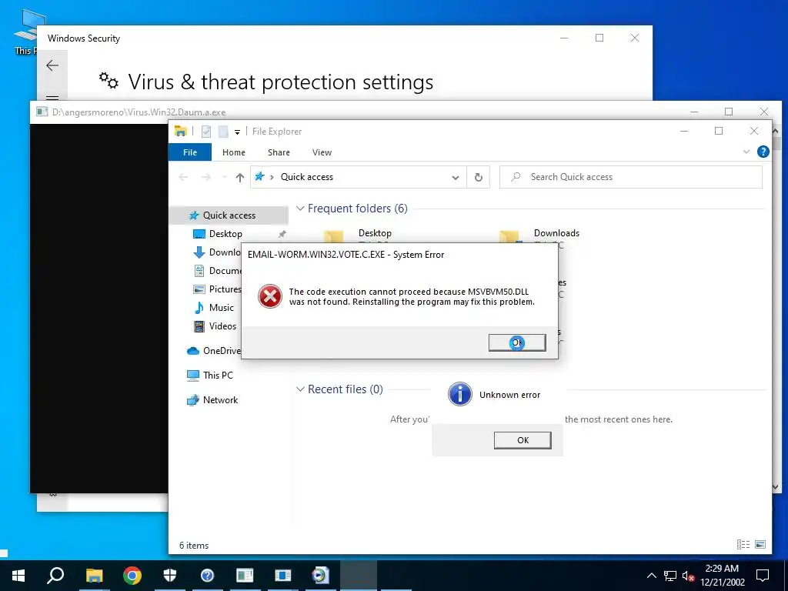Open File Explorer from the taskbar
The image size is (788, 591).
tap(94, 576)
